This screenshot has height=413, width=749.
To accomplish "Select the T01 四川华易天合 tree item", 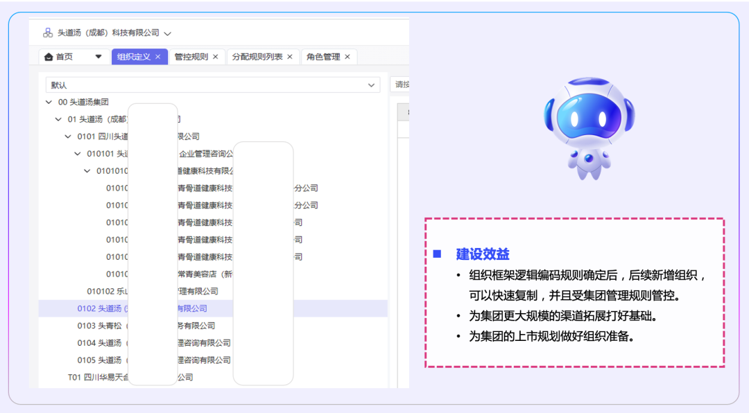I will [x=97, y=378].
